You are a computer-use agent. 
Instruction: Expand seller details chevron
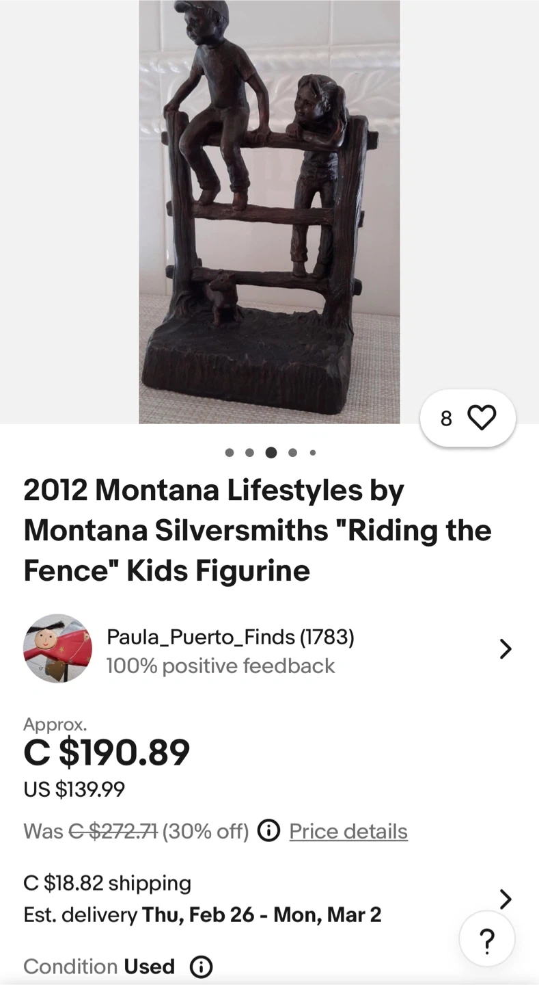505,648
